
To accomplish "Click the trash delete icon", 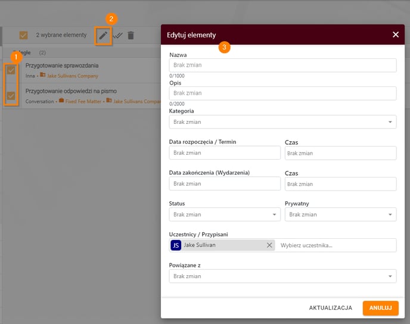I will click(x=131, y=35).
